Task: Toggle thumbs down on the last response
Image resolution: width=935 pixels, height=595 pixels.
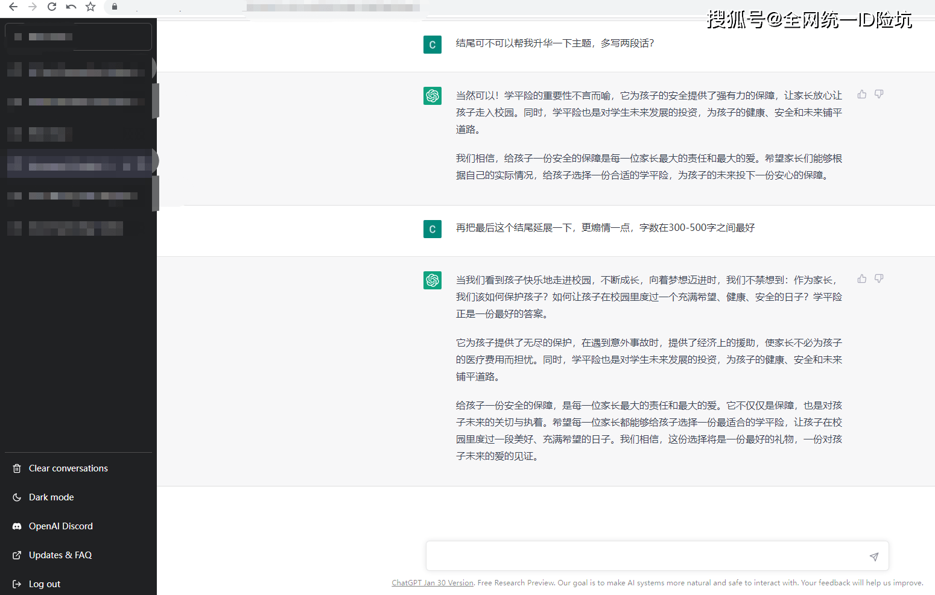Action: (x=879, y=279)
